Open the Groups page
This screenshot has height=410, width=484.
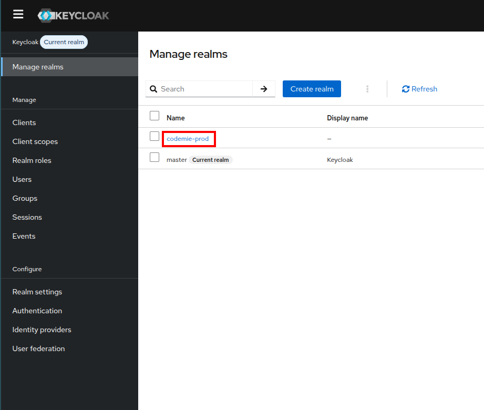(x=25, y=198)
